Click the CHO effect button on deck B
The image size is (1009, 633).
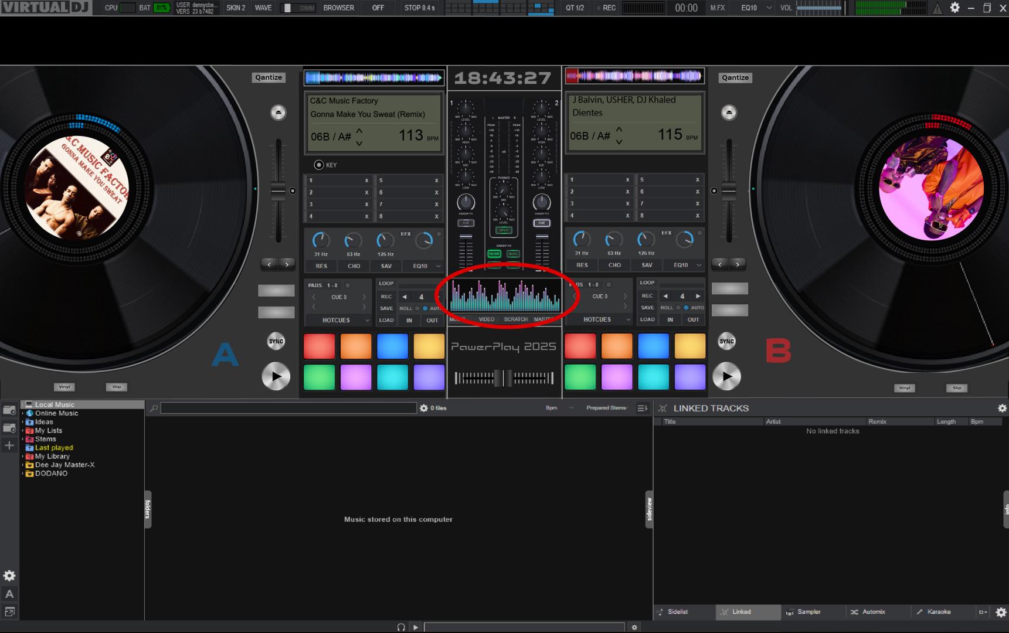(614, 266)
